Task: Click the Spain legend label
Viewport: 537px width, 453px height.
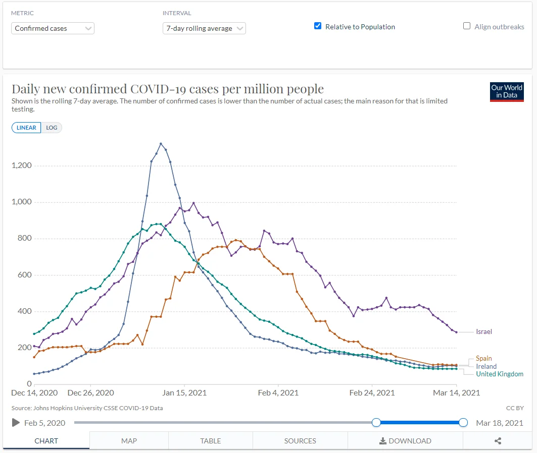Action: click(484, 358)
